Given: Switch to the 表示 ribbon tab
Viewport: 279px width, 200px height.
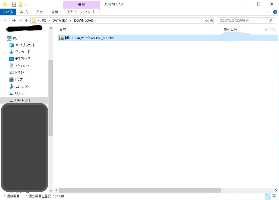Looking at the screenshot, I should (54, 12).
